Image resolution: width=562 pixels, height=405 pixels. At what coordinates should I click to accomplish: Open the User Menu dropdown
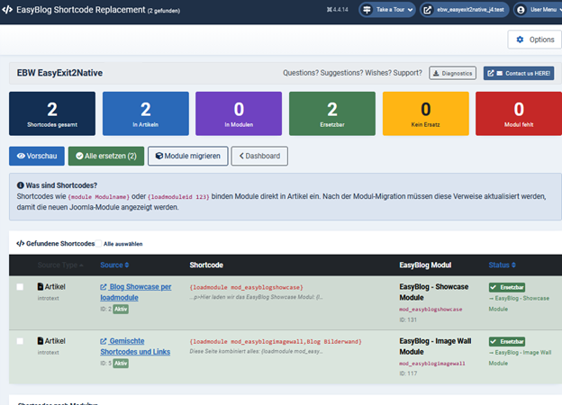pos(538,10)
